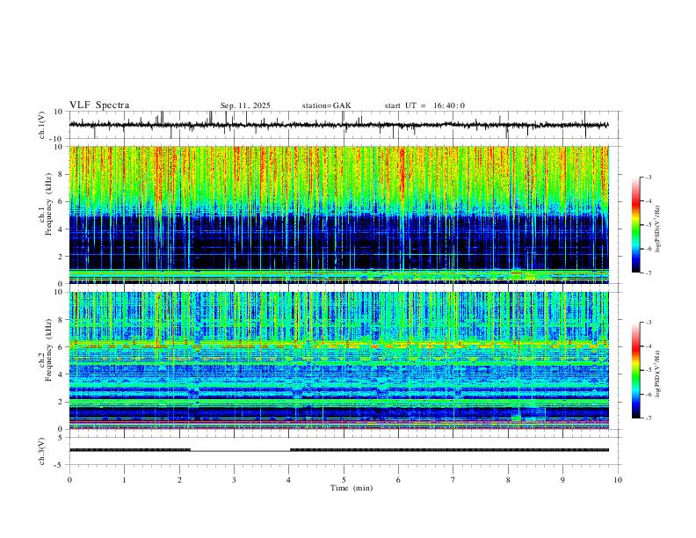Click the '7' tick label on time axis
The image size is (696, 538).
453,480
